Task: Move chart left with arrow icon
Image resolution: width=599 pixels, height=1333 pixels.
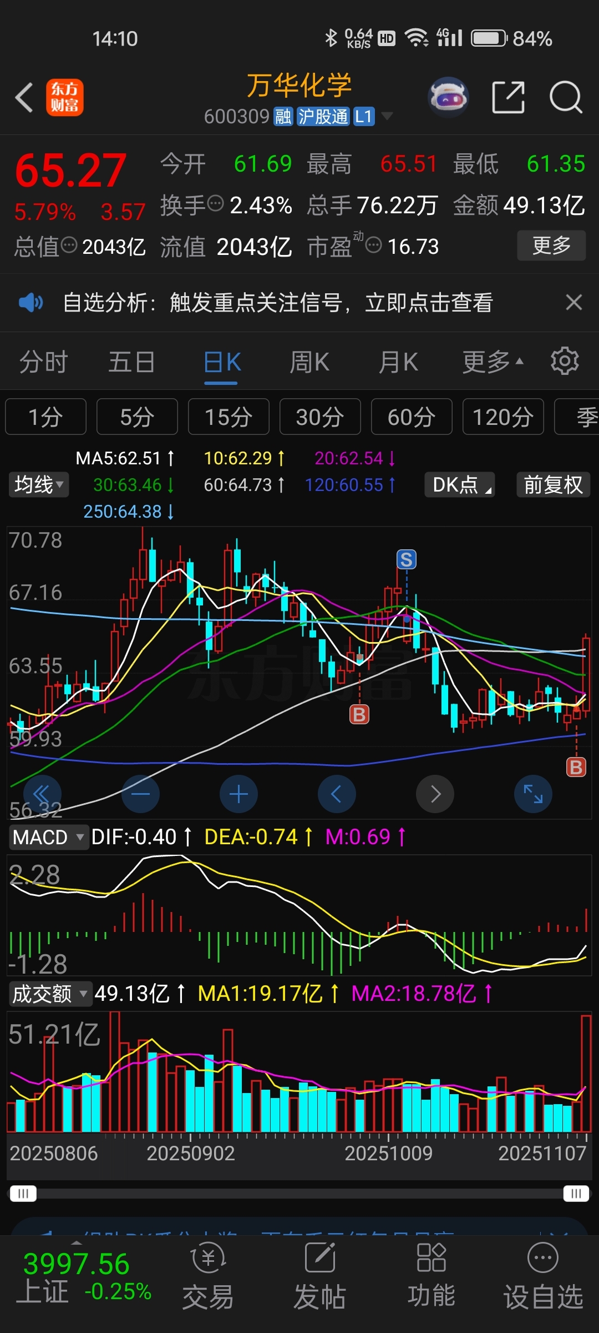Action: pos(337,794)
